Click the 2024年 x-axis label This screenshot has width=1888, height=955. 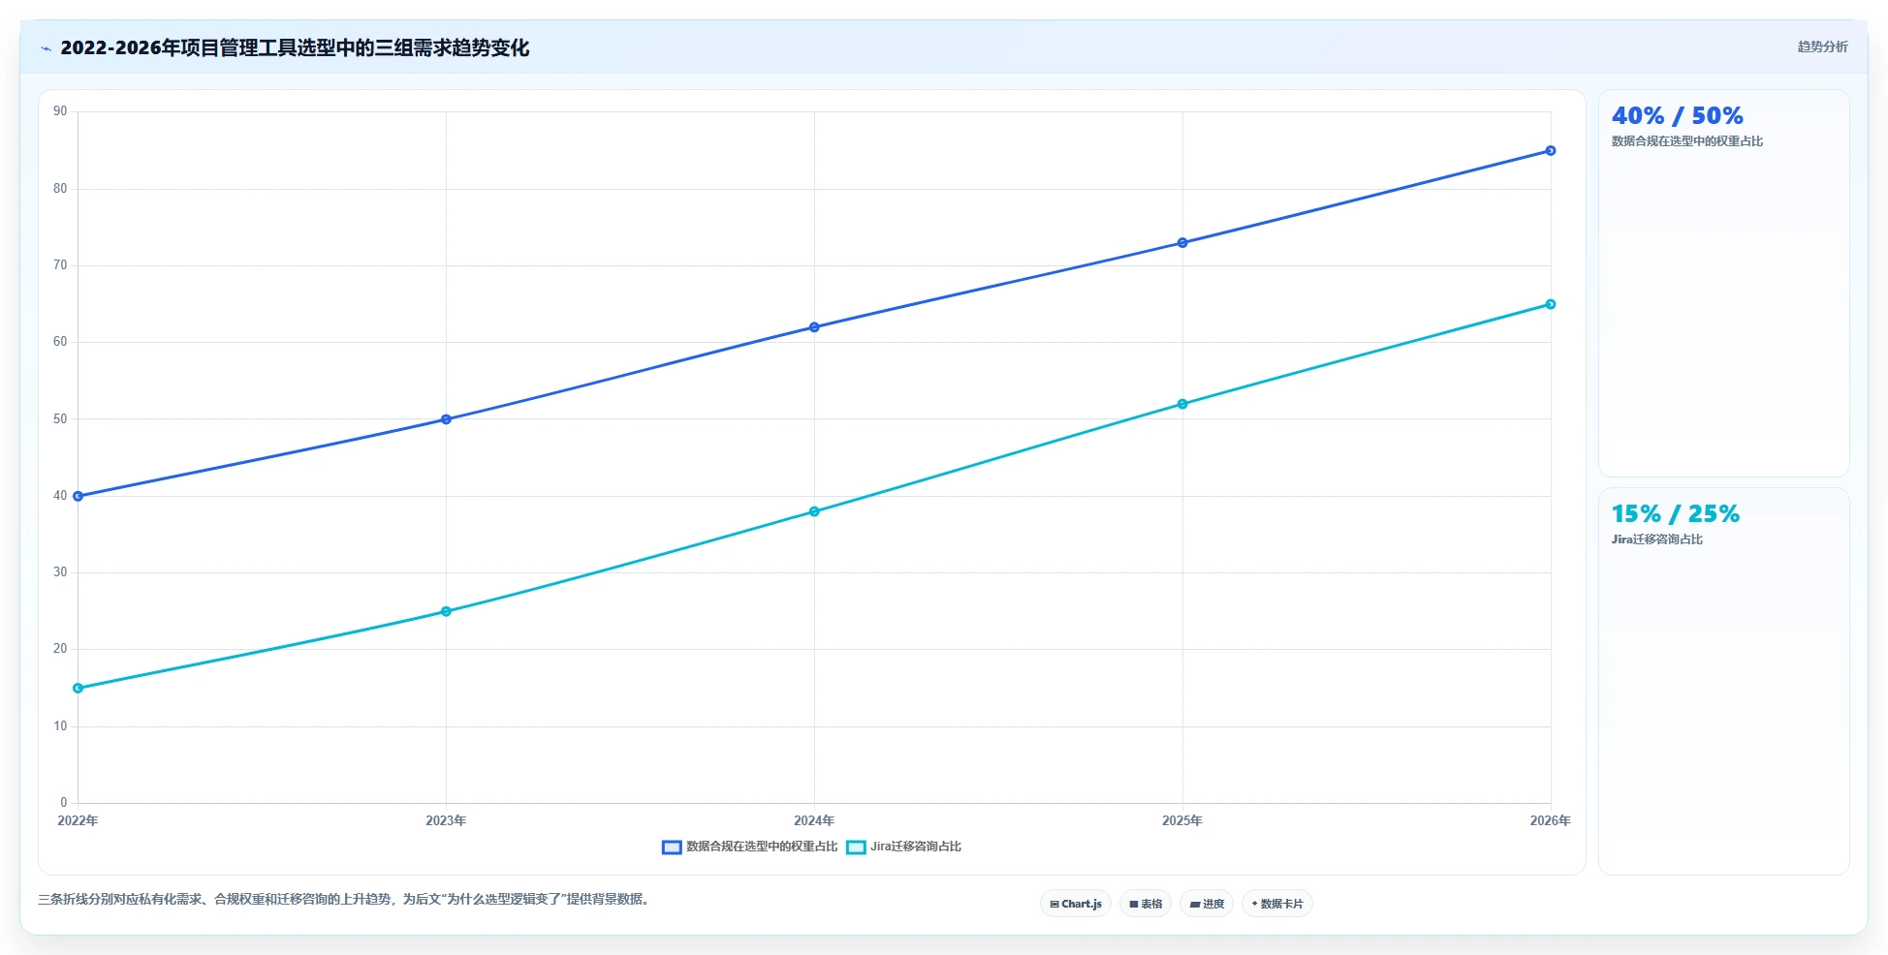814,820
